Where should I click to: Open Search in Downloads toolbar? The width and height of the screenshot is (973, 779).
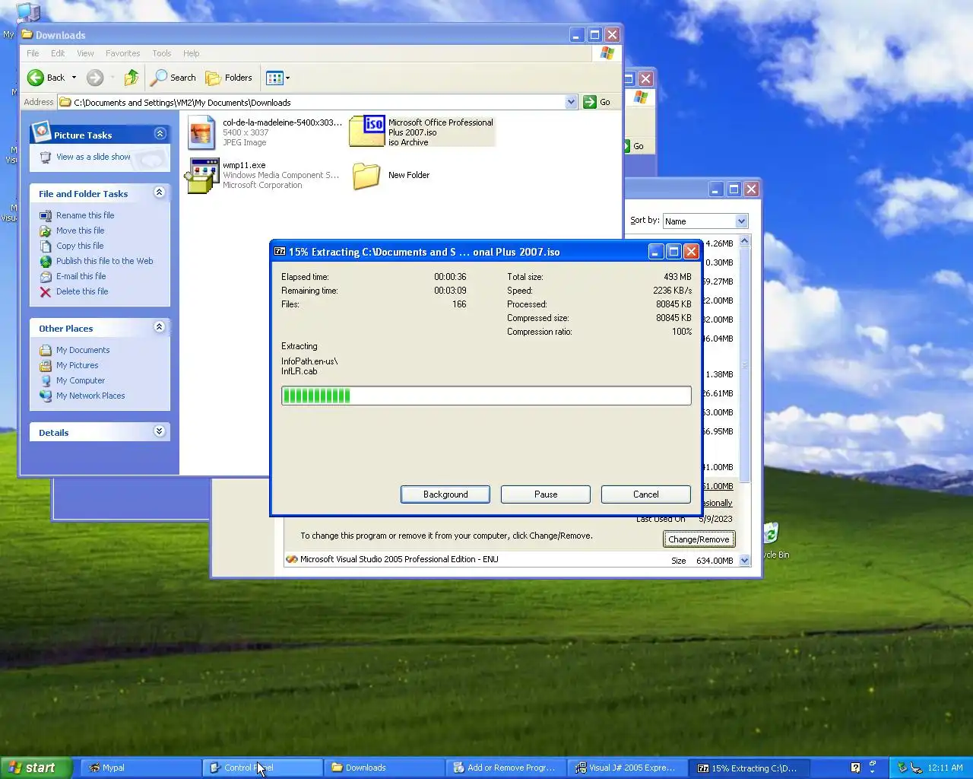(173, 78)
